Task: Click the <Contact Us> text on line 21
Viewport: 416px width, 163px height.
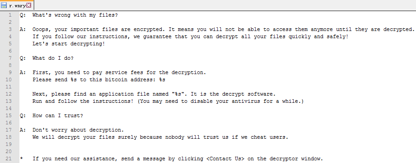Action: click(225, 159)
